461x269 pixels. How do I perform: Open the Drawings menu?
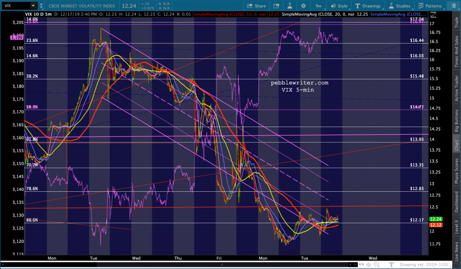click(368, 6)
